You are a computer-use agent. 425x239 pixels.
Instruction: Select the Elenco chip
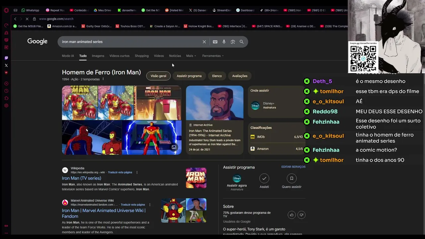(x=217, y=76)
